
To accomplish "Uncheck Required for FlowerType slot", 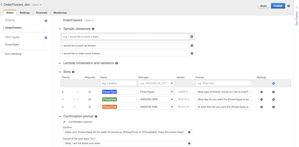I will [90, 92].
